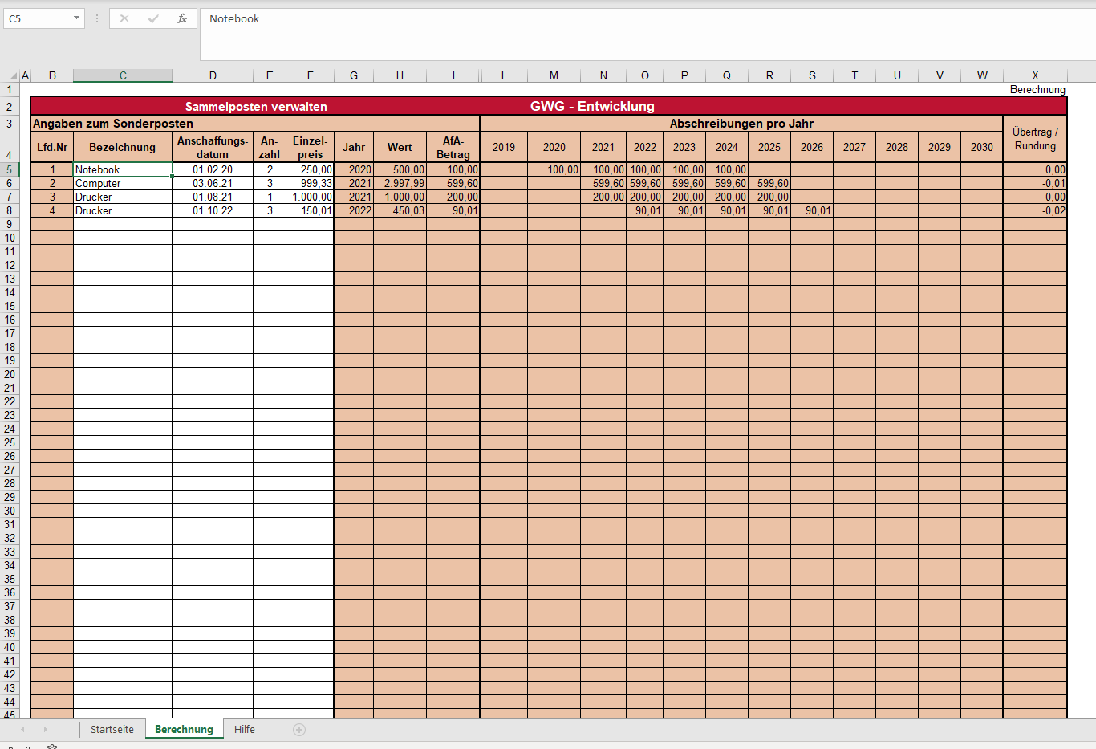1096x749 pixels.
Task: Click the 2030 year heading
Action: [982, 147]
